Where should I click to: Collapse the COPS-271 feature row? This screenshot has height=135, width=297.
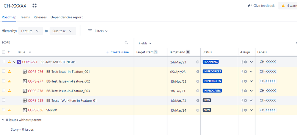point(14,62)
